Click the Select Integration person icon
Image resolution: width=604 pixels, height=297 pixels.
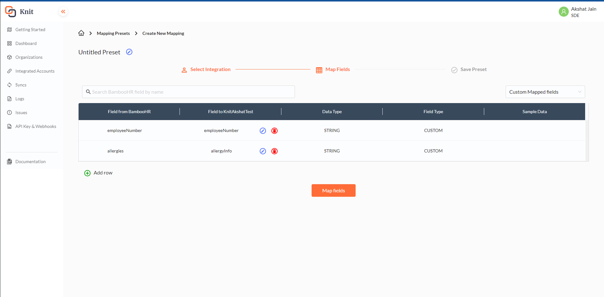pos(184,70)
